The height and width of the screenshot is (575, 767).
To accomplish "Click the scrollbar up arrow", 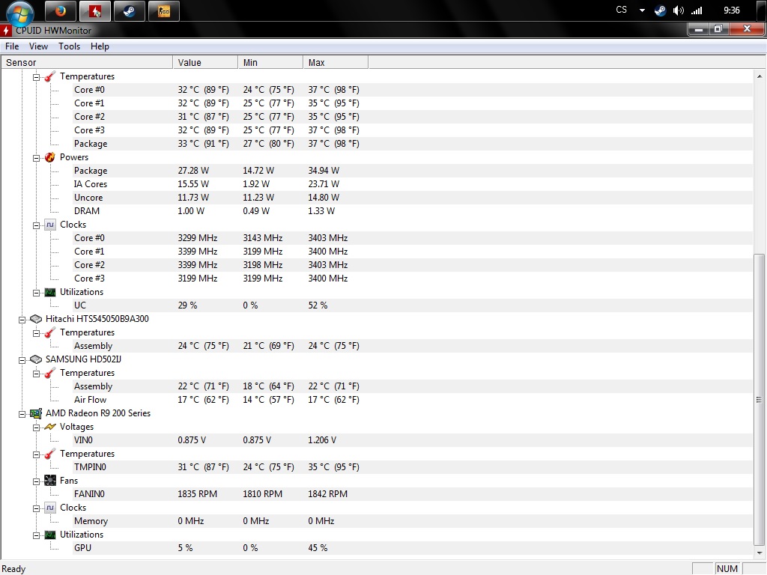I will [760, 76].
